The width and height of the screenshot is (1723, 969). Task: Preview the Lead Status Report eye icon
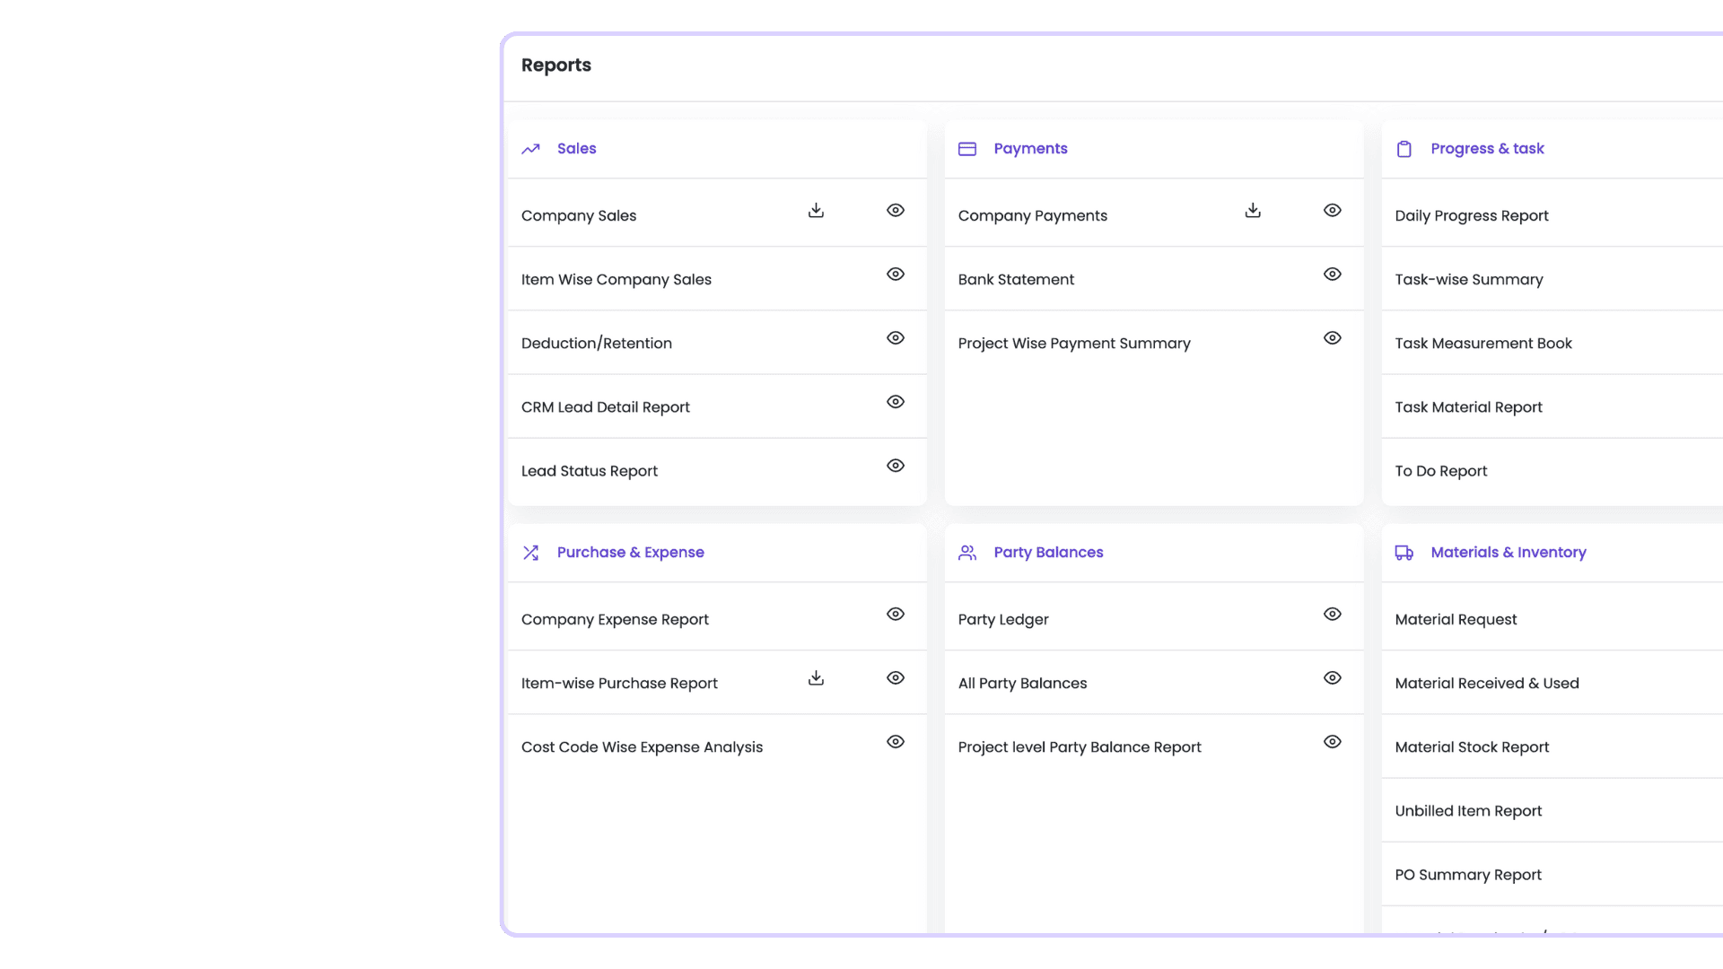(895, 465)
